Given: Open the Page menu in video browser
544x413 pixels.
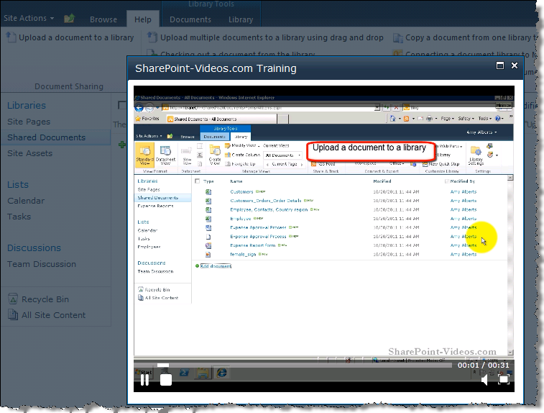Looking at the screenshot, I should pyautogui.click(x=447, y=119).
